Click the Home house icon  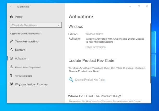(x=11, y=17)
